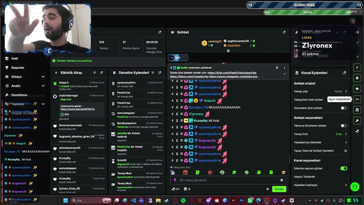Viewport: 364px width, 205px height.
Task: Open Başarılar in the sidebar
Action: [18, 68]
